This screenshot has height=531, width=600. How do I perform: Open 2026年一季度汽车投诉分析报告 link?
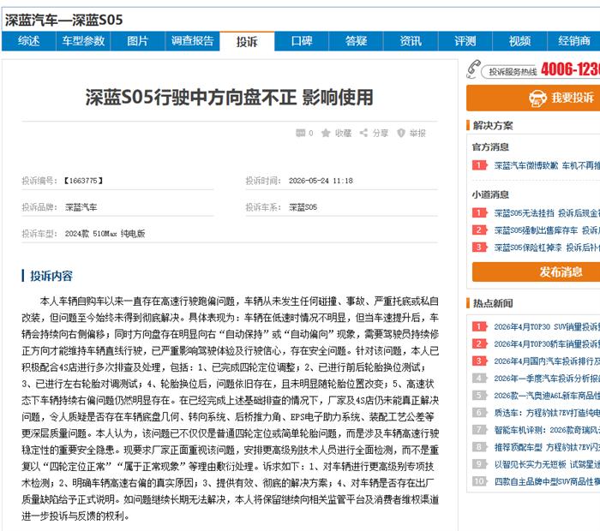(x=547, y=378)
